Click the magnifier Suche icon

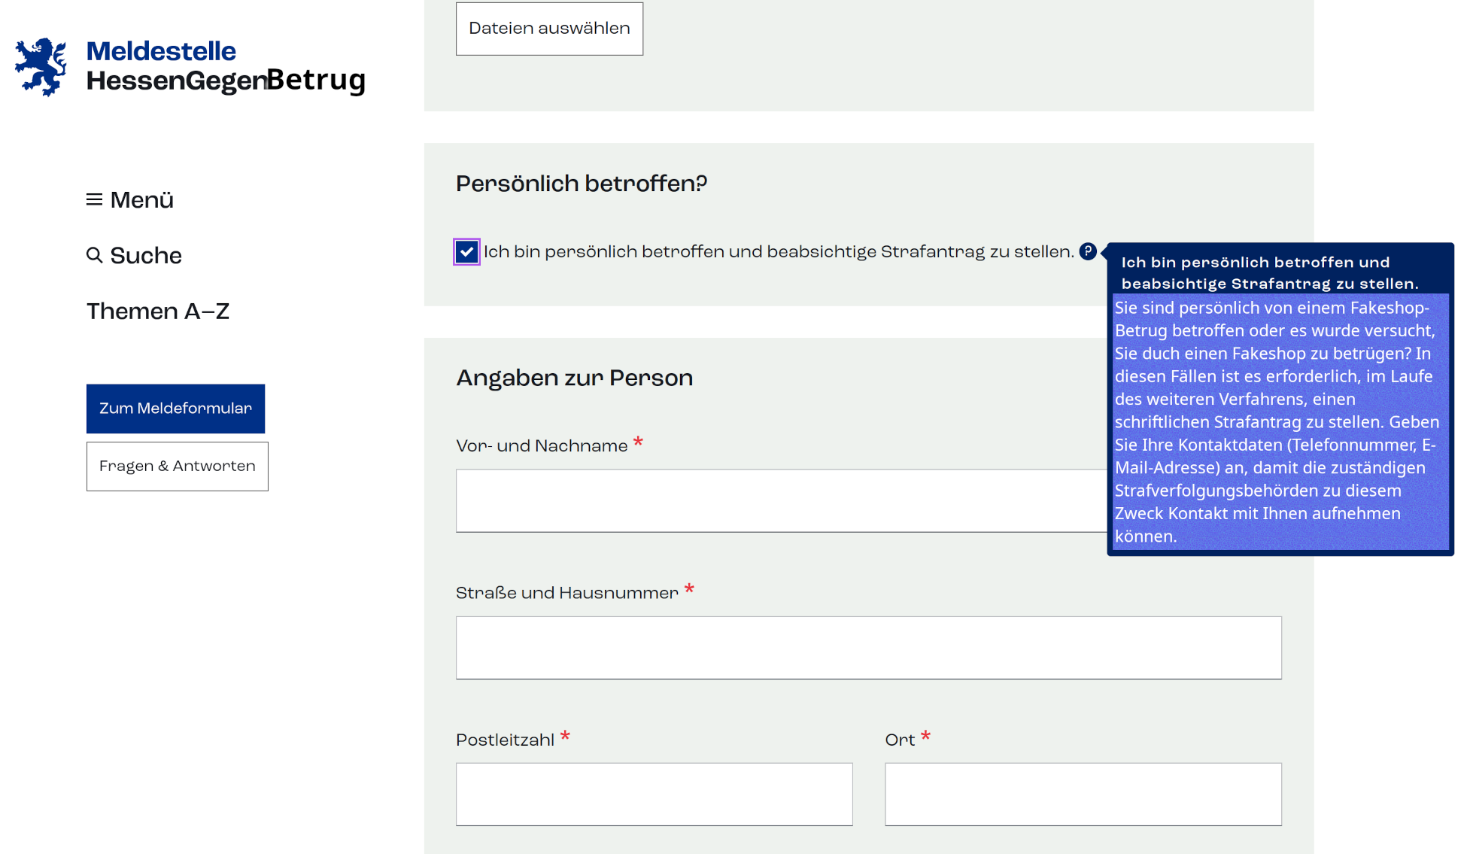pyautogui.click(x=94, y=256)
